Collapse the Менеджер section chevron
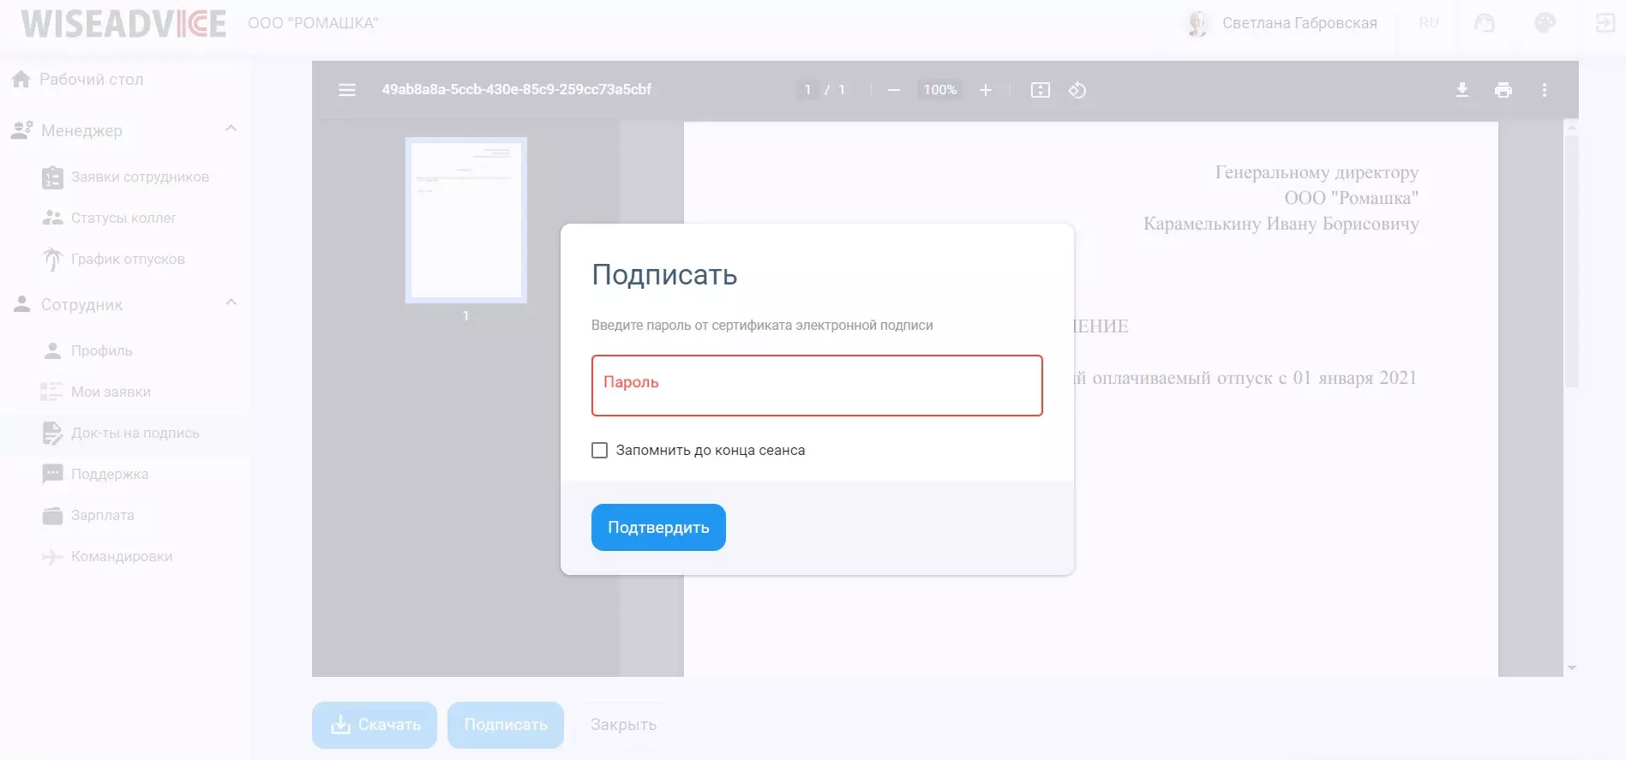Viewport: 1626px width, 760px height. click(x=231, y=129)
